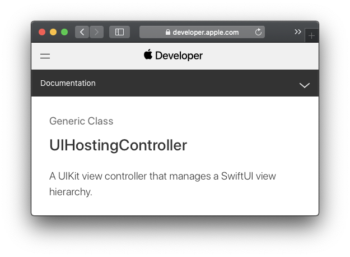The image size is (350, 257).
Task: Click the lock icon in address bar
Action: click(x=168, y=32)
